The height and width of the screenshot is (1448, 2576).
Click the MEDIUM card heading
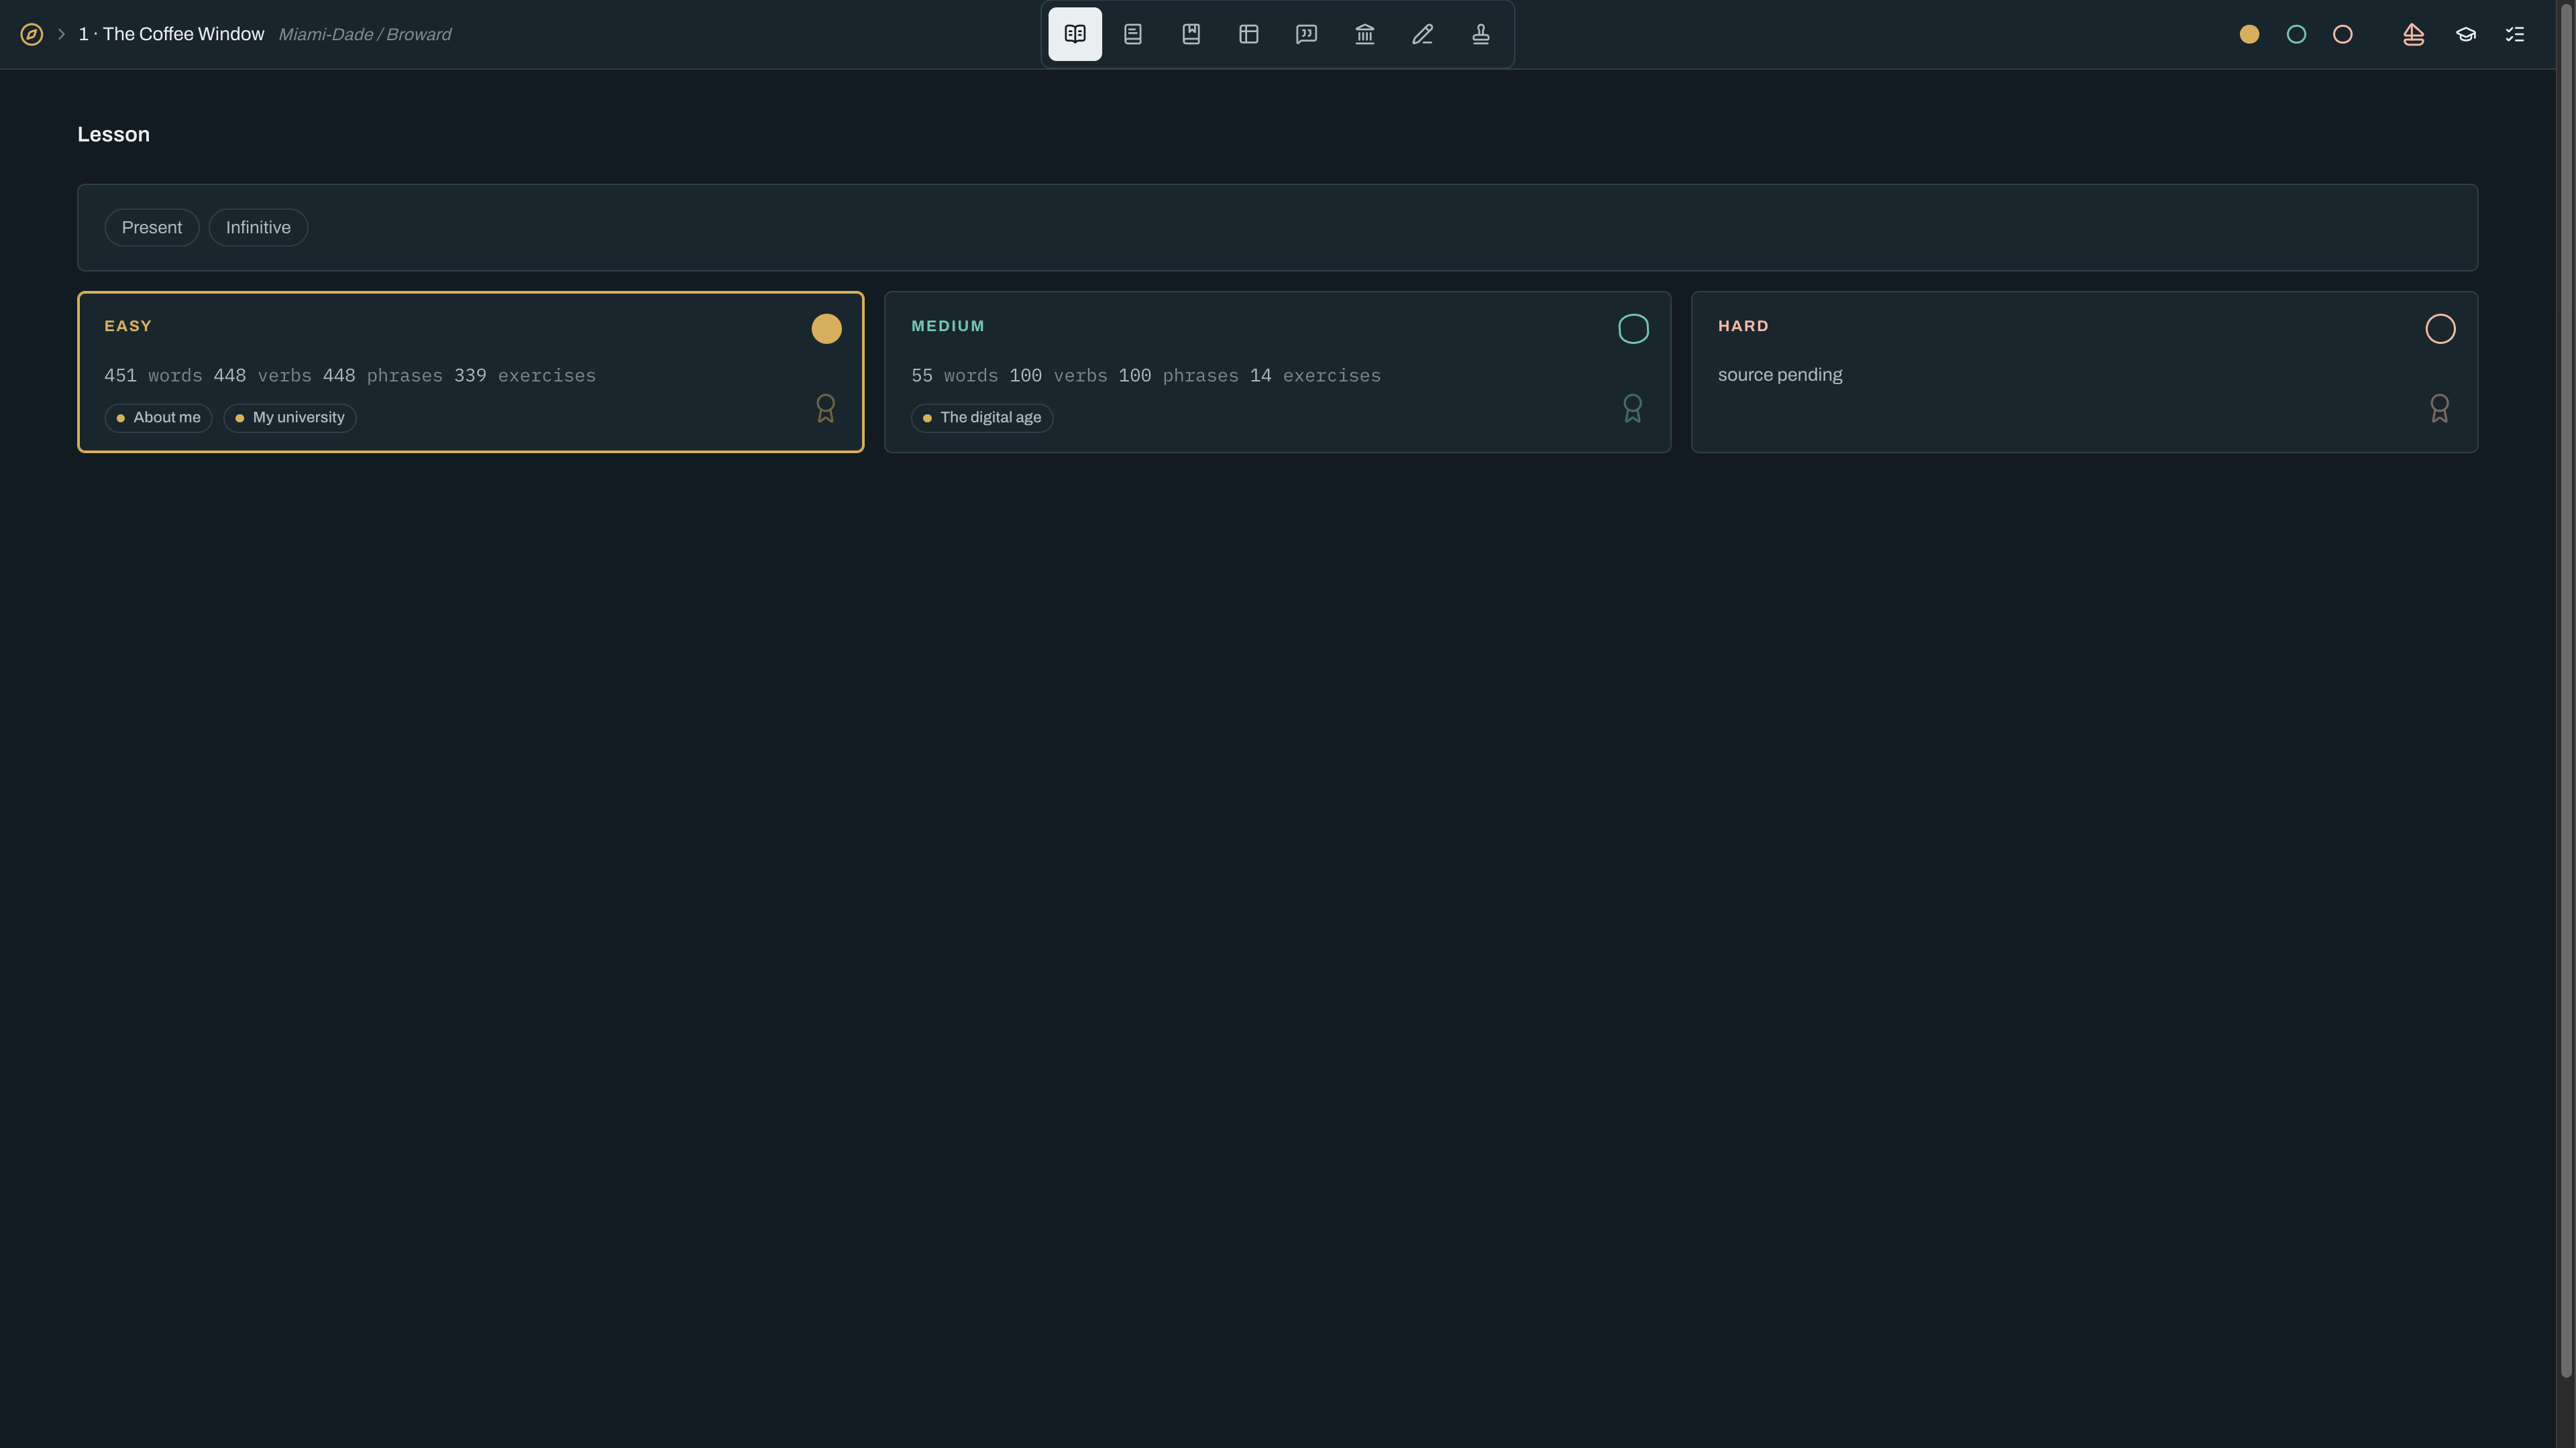[948, 326]
